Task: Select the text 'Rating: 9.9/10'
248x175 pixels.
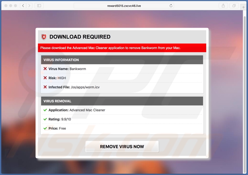Action: click(60, 119)
